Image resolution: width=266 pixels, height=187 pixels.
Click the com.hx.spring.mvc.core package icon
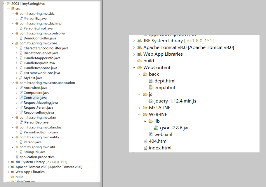[17, 43]
